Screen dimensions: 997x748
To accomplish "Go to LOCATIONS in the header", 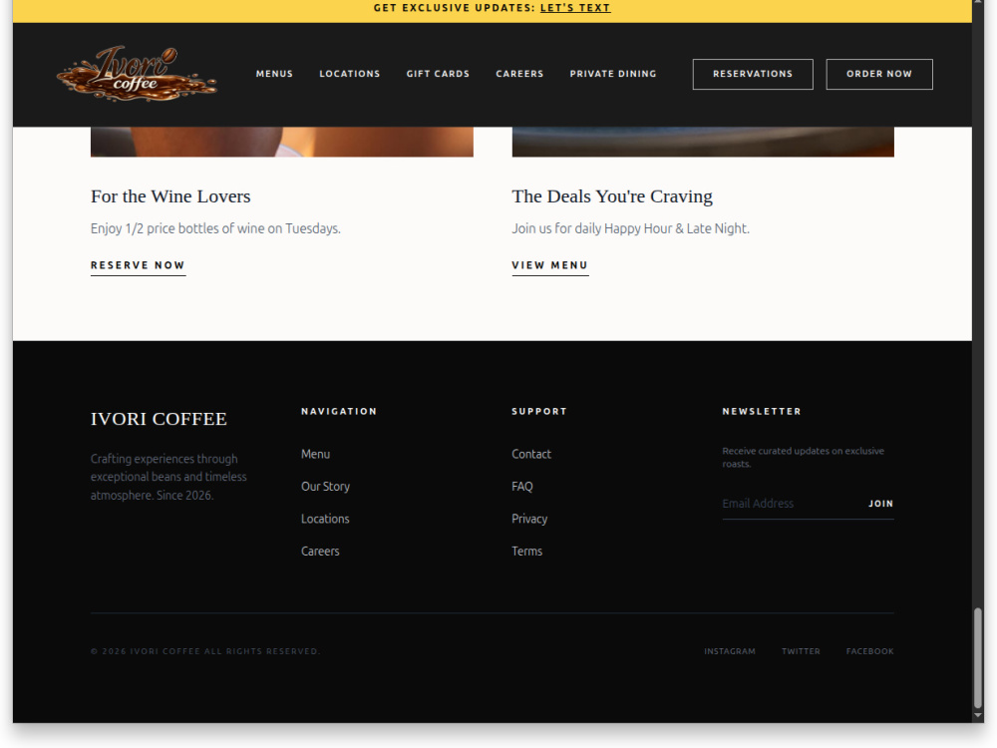I will click(x=350, y=74).
